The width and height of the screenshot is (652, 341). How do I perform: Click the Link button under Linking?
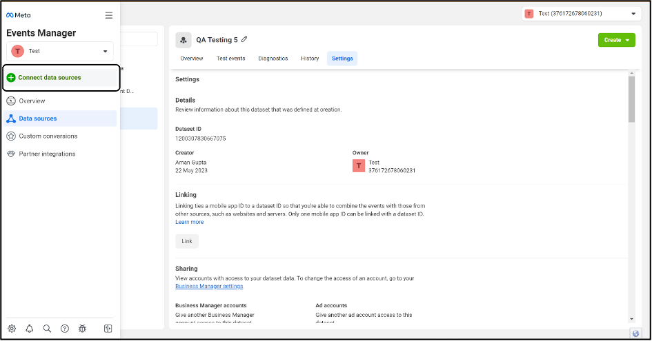coord(187,241)
